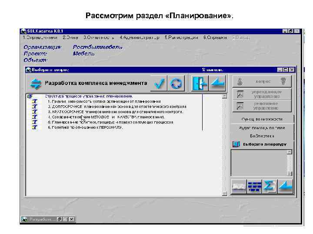Open the 3.Отчетность menu
Image resolution: width=313 pixels, height=234 pixels.
(99, 38)
